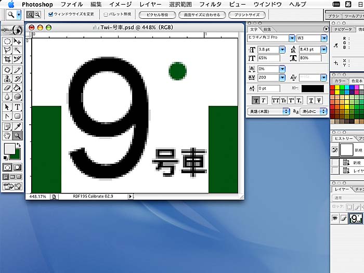This screenshot has height=273, width=364.
Task: Click the zoom-in mode icon in options bar
Action: tap(30, 15)
